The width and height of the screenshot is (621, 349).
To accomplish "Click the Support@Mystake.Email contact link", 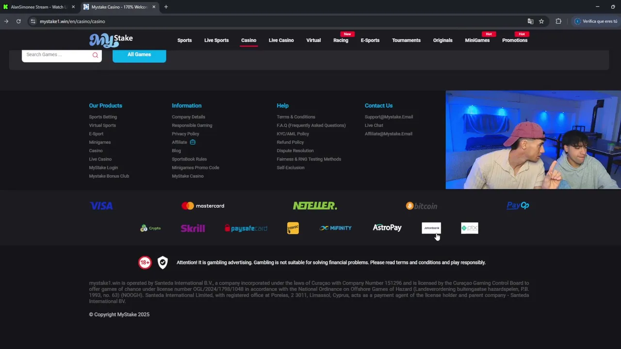I will pos(389,117).
